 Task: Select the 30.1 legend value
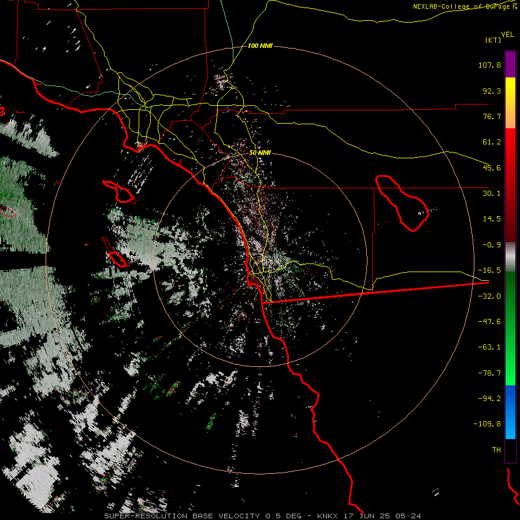pyautogui.click(x=492, y=194)
